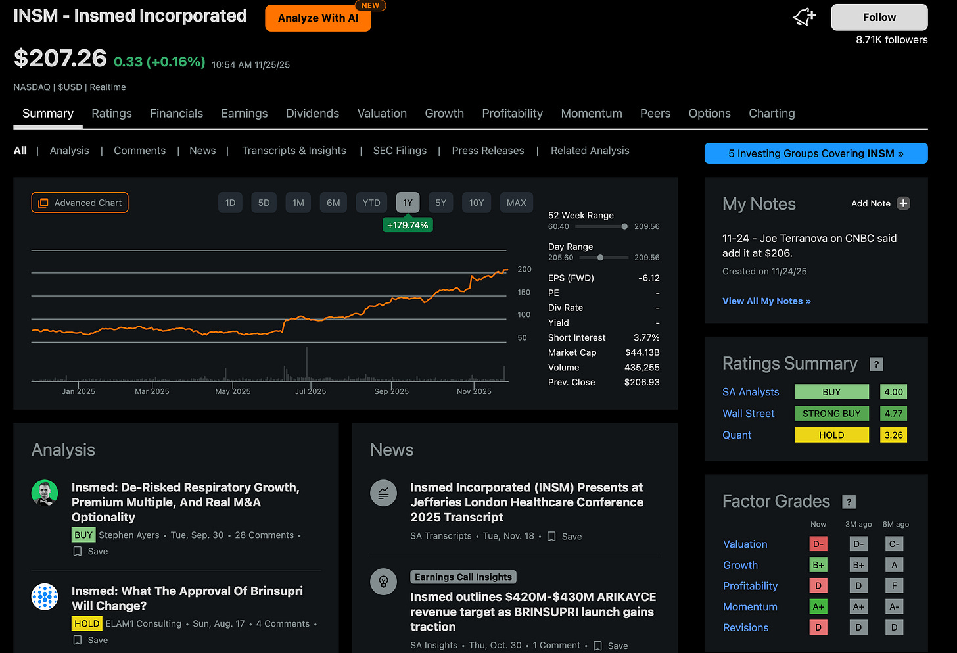Screen dimensions: 957x653
Task: Open Insmed De-Risked Respiratory Growth article
Action: click(x=185, y=502)
